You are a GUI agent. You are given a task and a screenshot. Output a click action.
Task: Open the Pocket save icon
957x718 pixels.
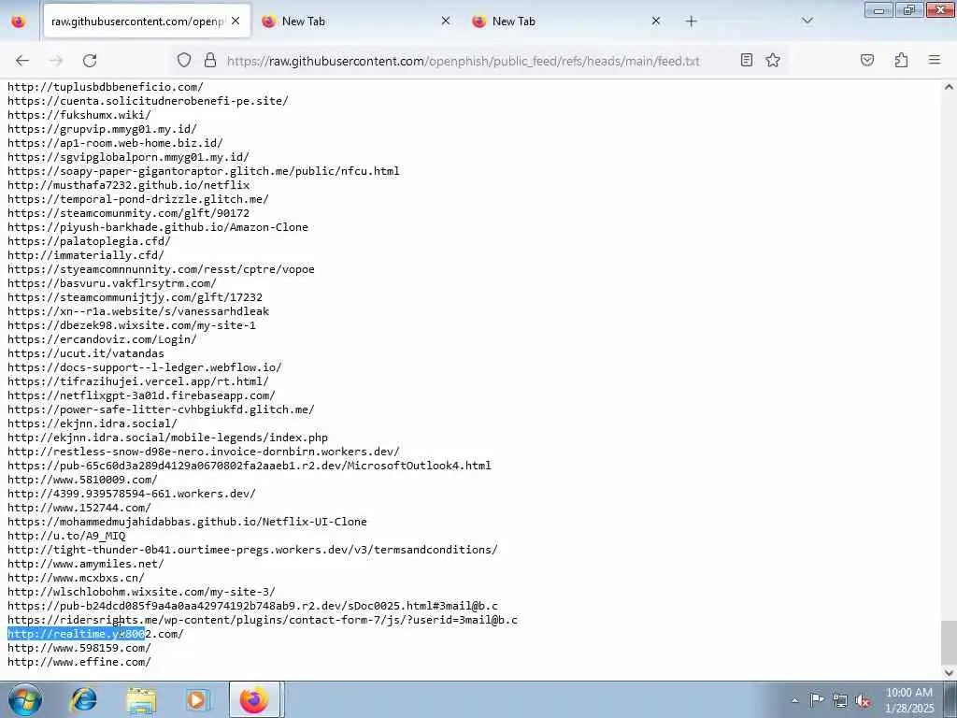click(x=867, y=60)
